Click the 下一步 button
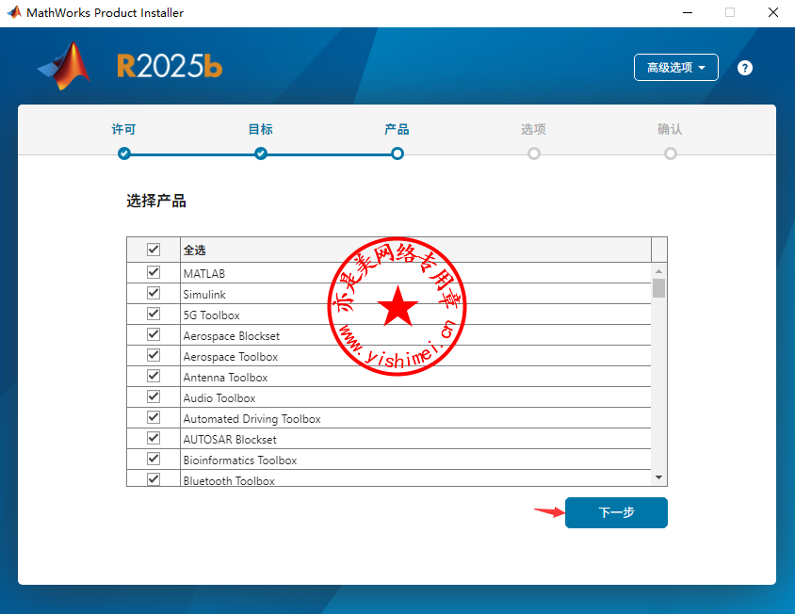Screen dimensions: 795x614 [616, 512]
